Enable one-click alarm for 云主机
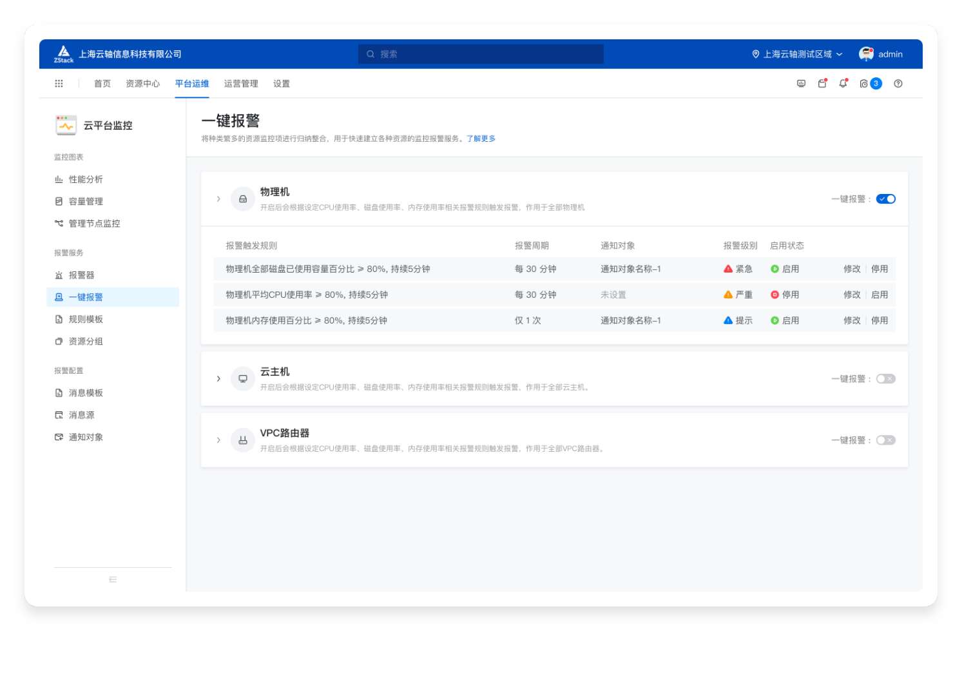 coord(885,379)
